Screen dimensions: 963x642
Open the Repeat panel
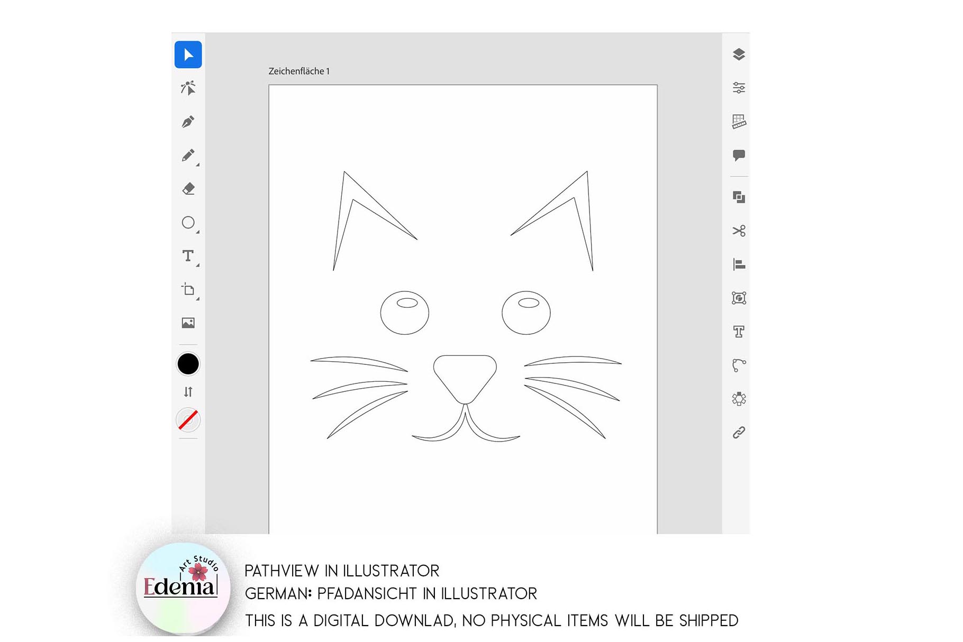[739, 399]
